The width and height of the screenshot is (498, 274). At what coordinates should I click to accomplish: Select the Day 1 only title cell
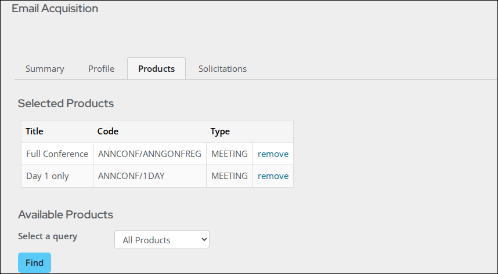click(x=57, y=176)
